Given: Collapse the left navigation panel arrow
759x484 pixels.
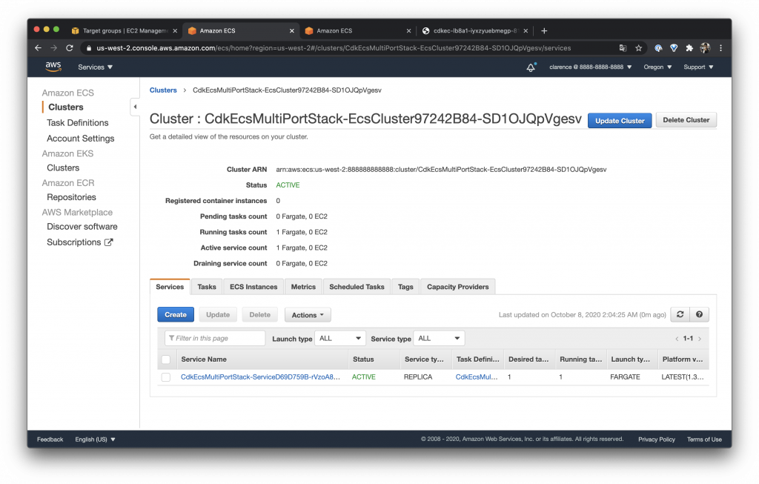Looking at the screenshot, I should (x=135, y=107).
